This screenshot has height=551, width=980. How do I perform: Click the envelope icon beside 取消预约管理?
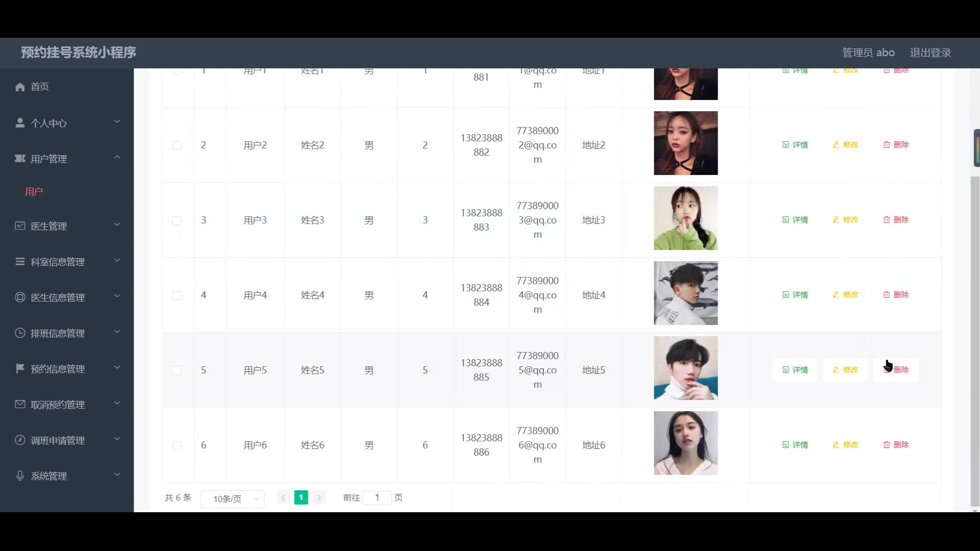tap(20, 404)
